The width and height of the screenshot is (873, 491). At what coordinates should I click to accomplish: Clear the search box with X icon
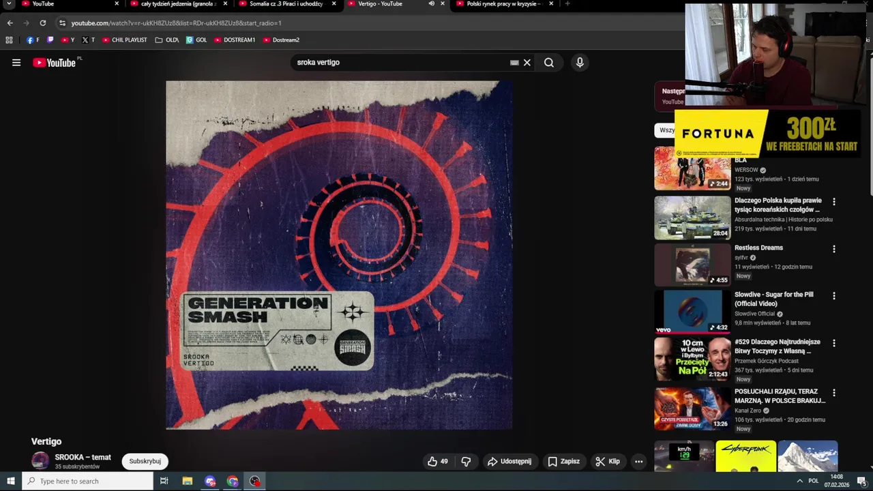tap(527, 63)
